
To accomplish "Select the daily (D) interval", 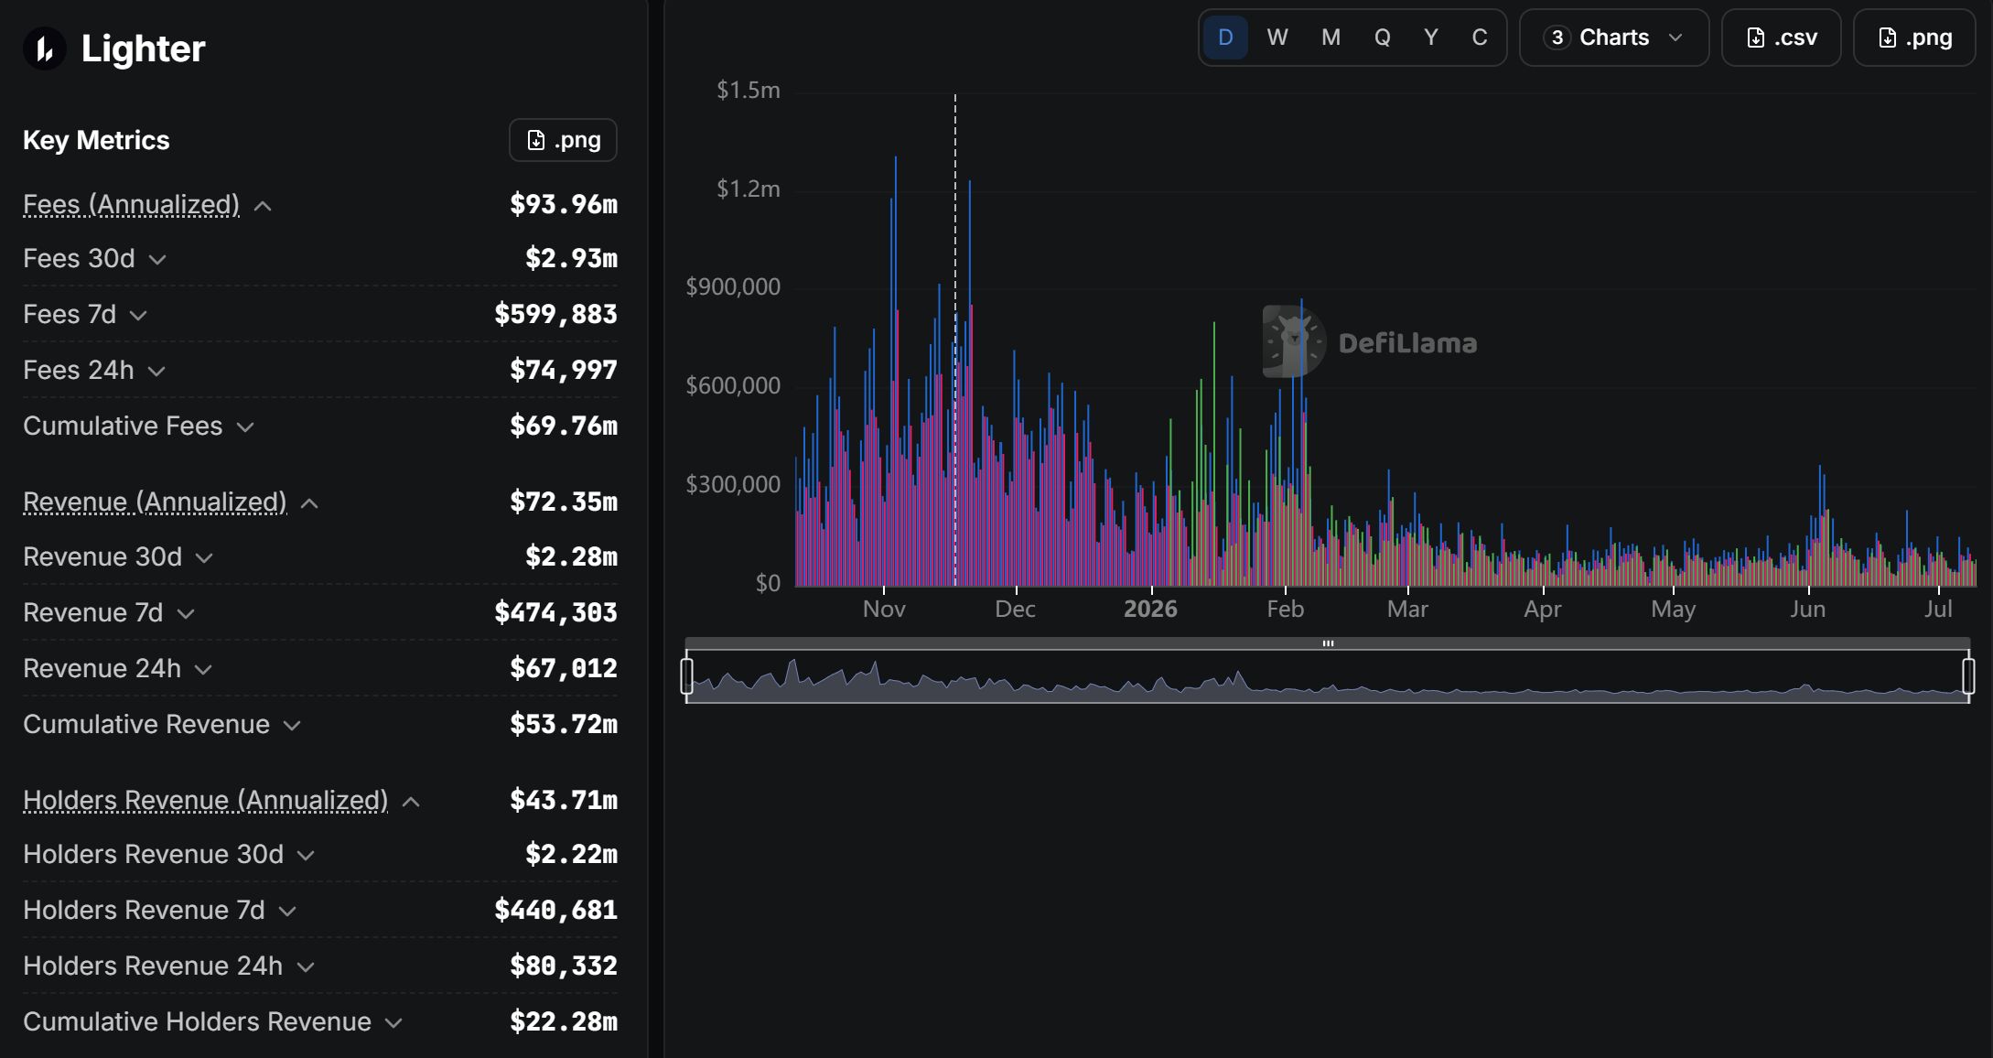I will 1225,38.
